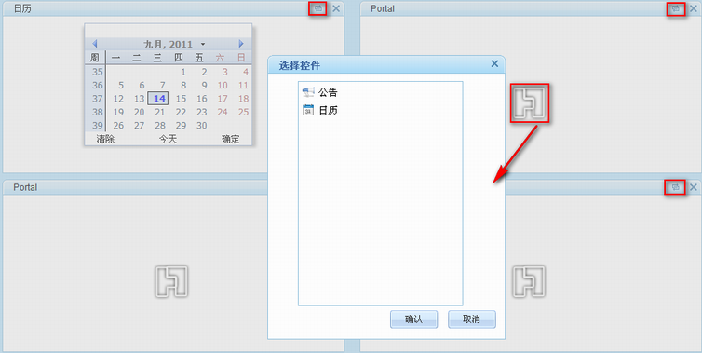702x353 pixels.
Task: Close the 选择控件 dialog
Action: pyautogui.click(x=494, y=64)
